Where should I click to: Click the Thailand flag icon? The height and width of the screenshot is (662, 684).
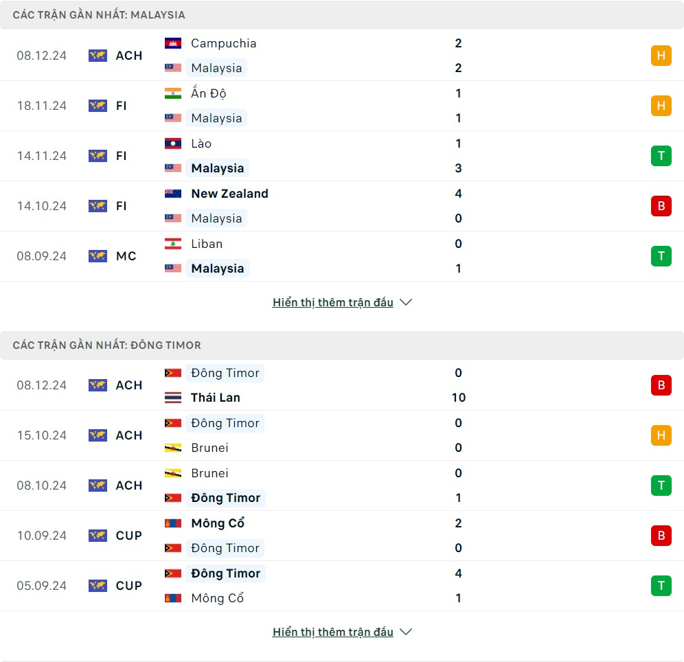point(172,398)
